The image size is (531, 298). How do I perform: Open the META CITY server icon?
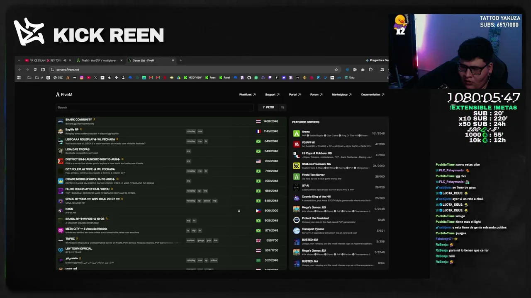tap(61, 231)
